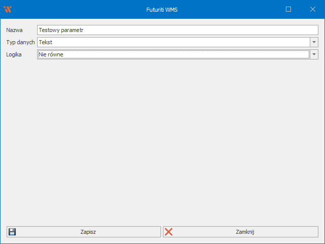Screen dimensions: 325x244
Task: Click the red X icon beside Zamknij
Action: pyautogui.click(x=169, y=232)
